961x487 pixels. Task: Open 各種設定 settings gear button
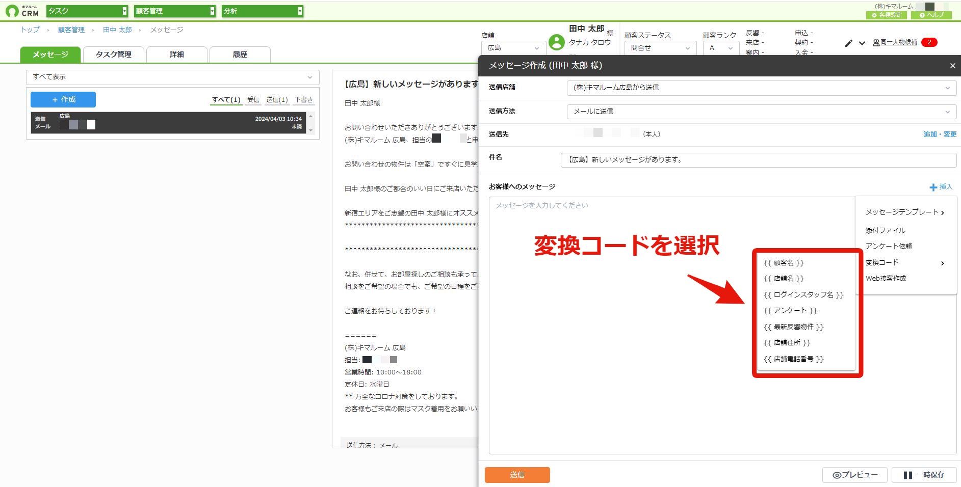click(x=887, y=15)
